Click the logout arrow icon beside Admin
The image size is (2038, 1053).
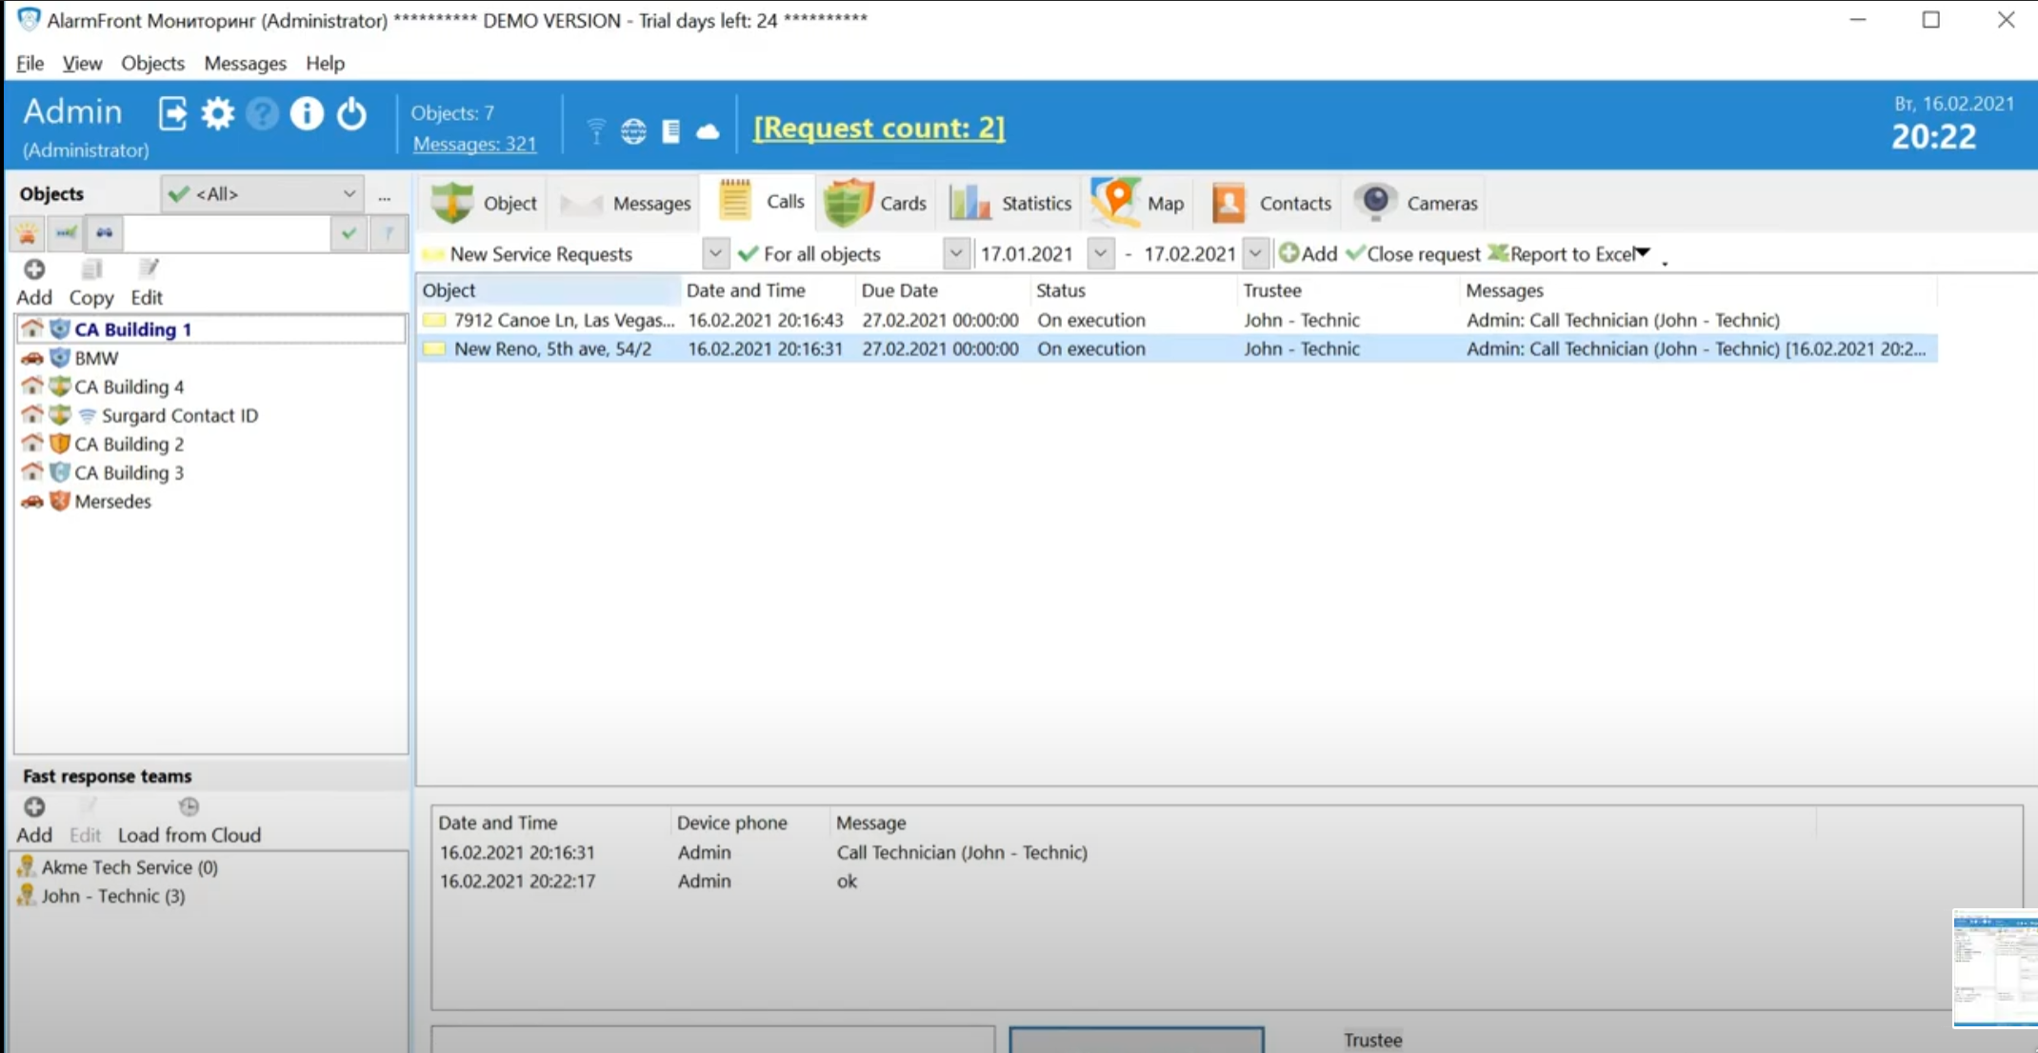point(172,113)
